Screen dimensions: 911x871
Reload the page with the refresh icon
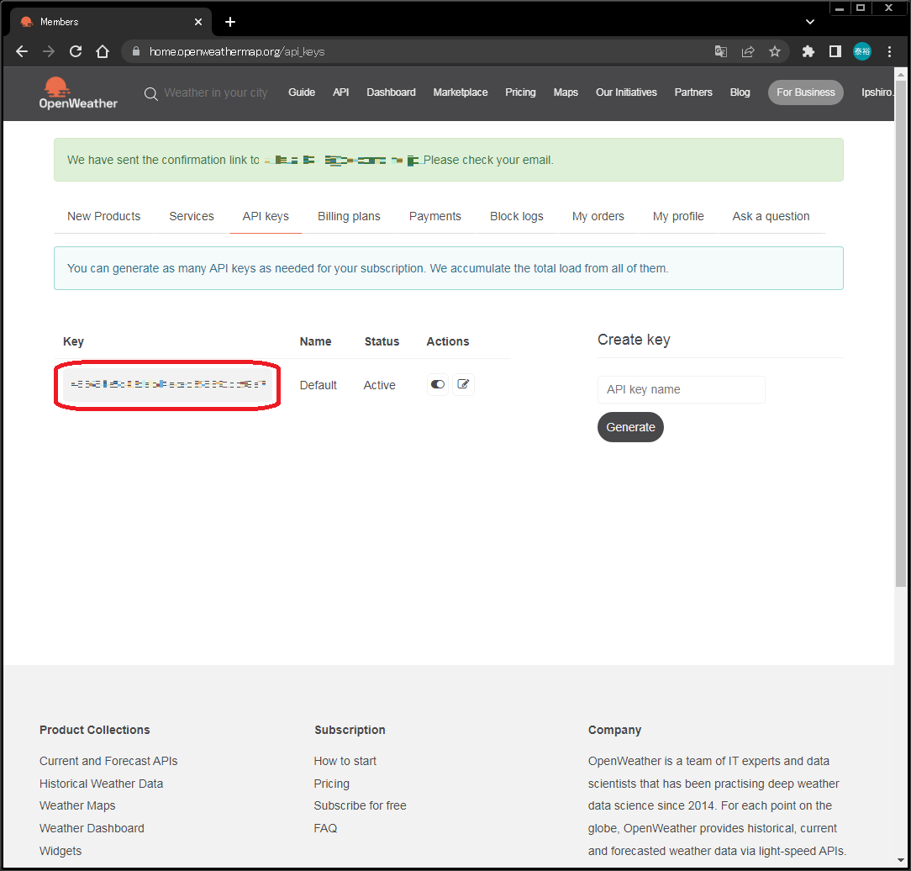pyautogui.click(x=76, y=52)
